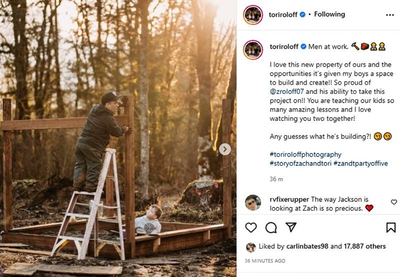The height and width of the screenshot is (277, 400).
Task: Show the 17,887 others likes list
Action: [364, 247]
